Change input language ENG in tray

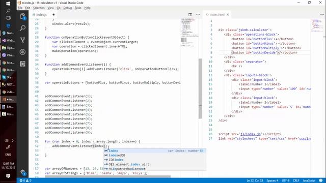click(8, 155)
